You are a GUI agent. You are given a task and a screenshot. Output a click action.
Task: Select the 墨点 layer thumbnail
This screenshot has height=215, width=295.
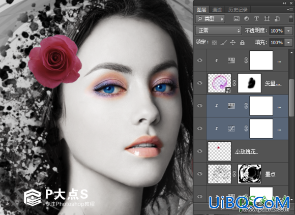219,174
